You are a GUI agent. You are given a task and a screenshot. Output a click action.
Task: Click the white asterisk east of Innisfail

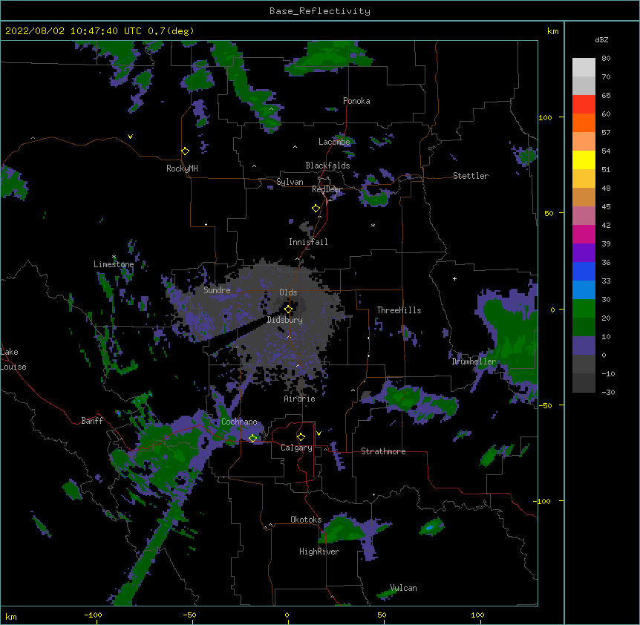click(373, 226)
